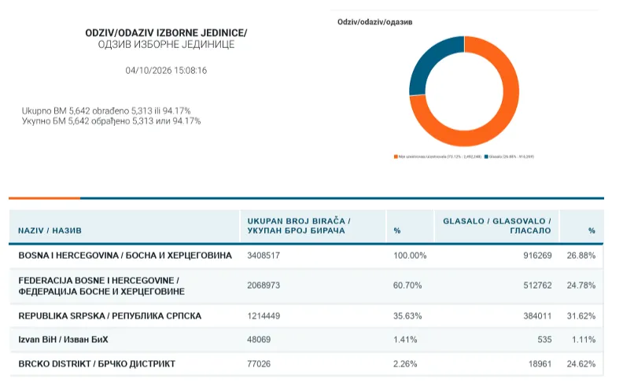Click the Cyrillic line Укупно БМ 5,642 обрађено
Screen dimensions: 623x387
(111, 121)
